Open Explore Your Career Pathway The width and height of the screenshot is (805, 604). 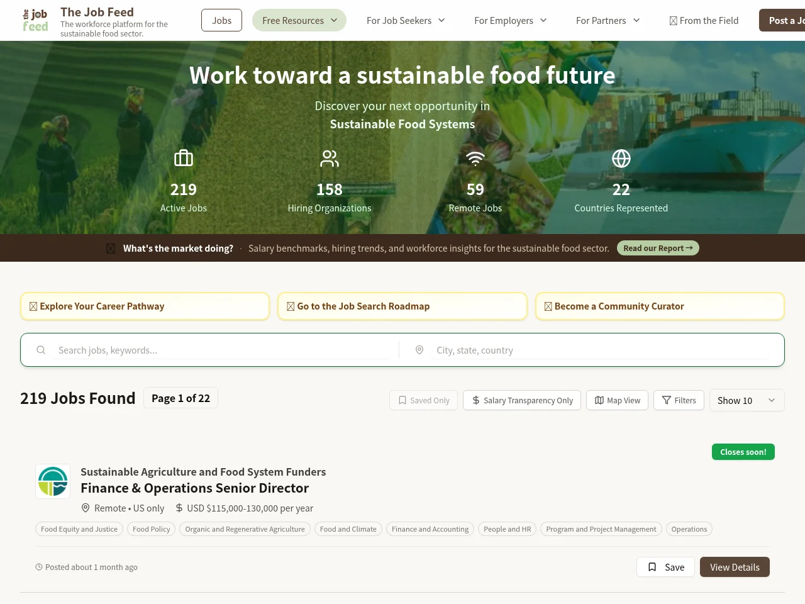click(x=145, y=306)
